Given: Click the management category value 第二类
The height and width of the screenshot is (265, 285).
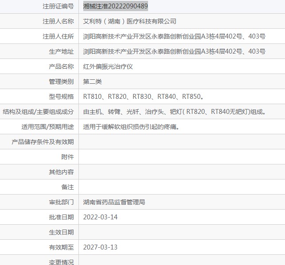Looking at the screenshot, I should click(93, 82).
